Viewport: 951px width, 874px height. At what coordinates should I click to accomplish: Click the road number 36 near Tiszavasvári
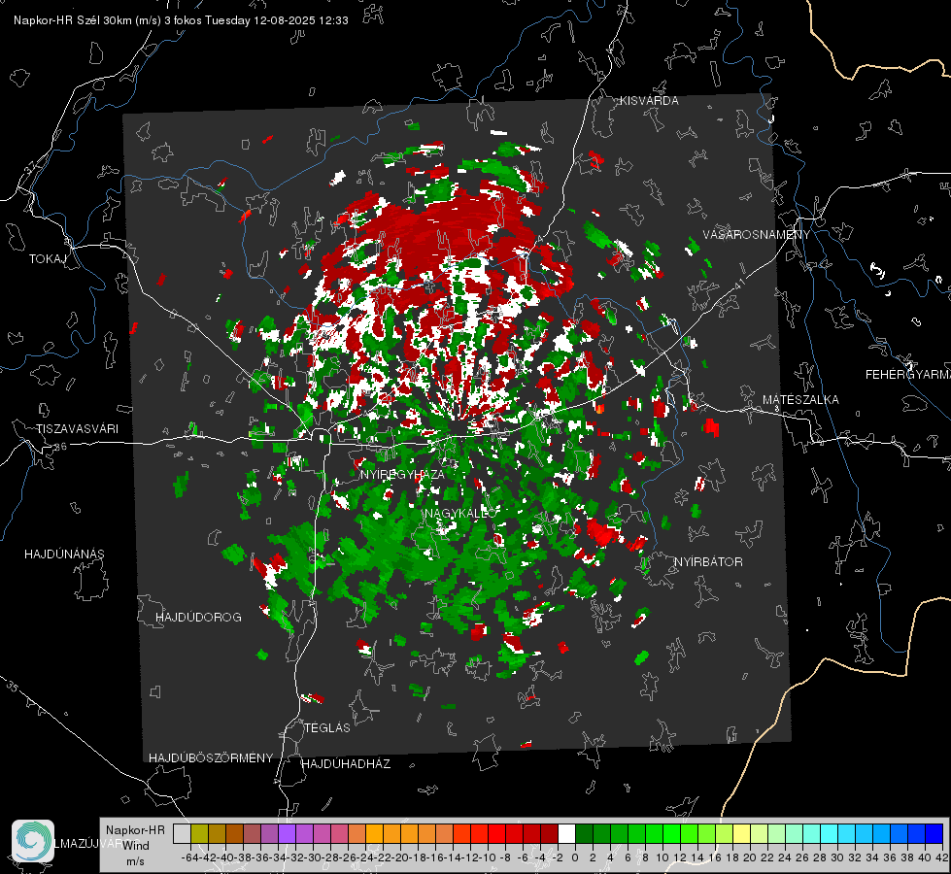[x=60, y=447]
